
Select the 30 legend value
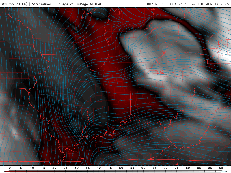point(77,168)
